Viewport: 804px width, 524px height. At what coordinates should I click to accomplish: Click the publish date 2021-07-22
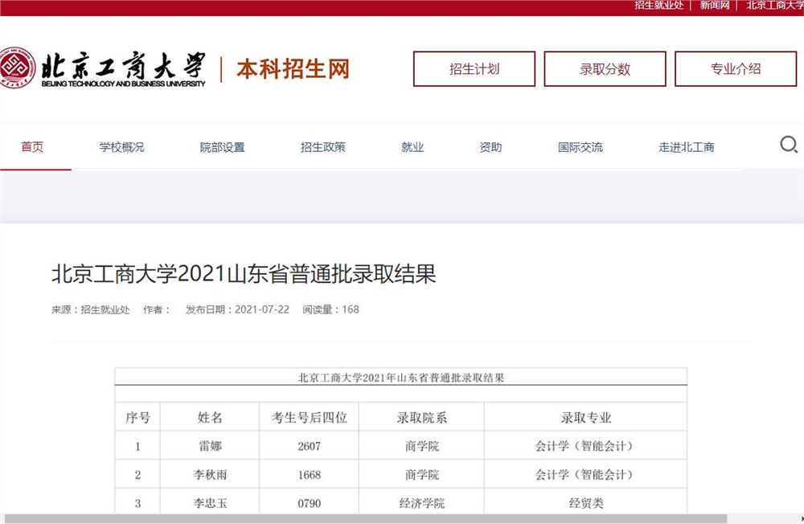pos(262,309)
